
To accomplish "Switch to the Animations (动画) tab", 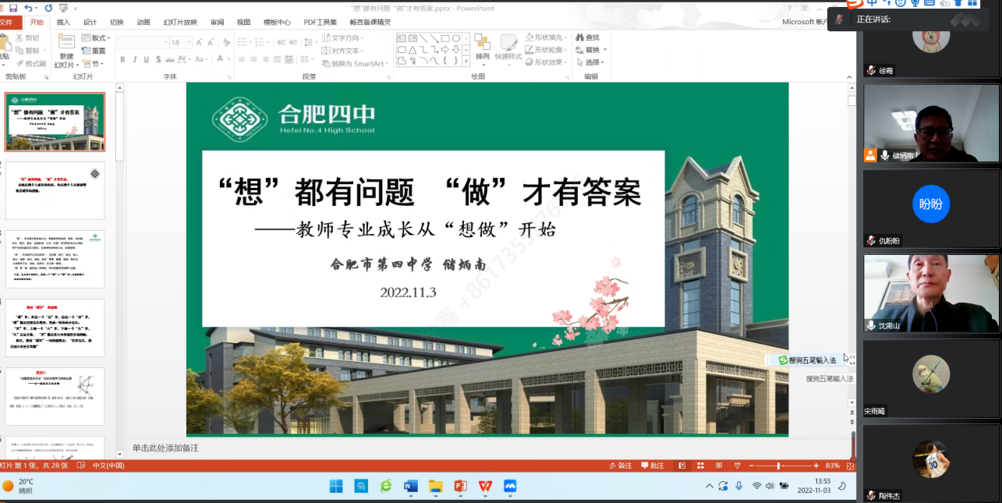I will [143, 23].
